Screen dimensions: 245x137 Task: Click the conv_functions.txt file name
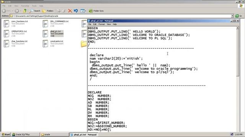pos(20,21)
